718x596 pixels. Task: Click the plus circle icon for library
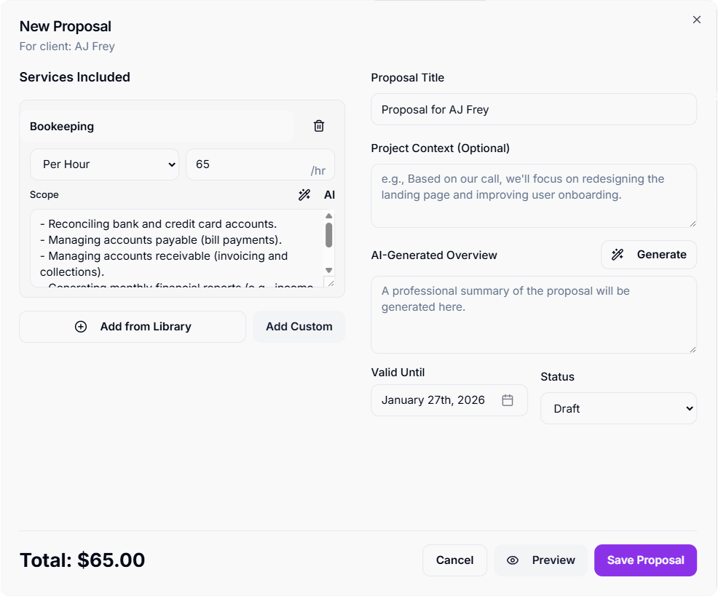81,327
